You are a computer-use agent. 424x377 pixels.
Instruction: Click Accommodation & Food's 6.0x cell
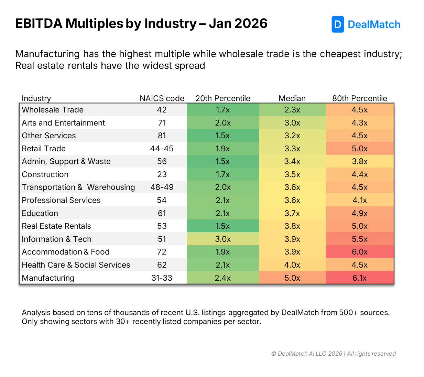click(359, 252)
